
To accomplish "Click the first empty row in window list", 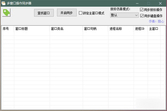I will point(83,34).
